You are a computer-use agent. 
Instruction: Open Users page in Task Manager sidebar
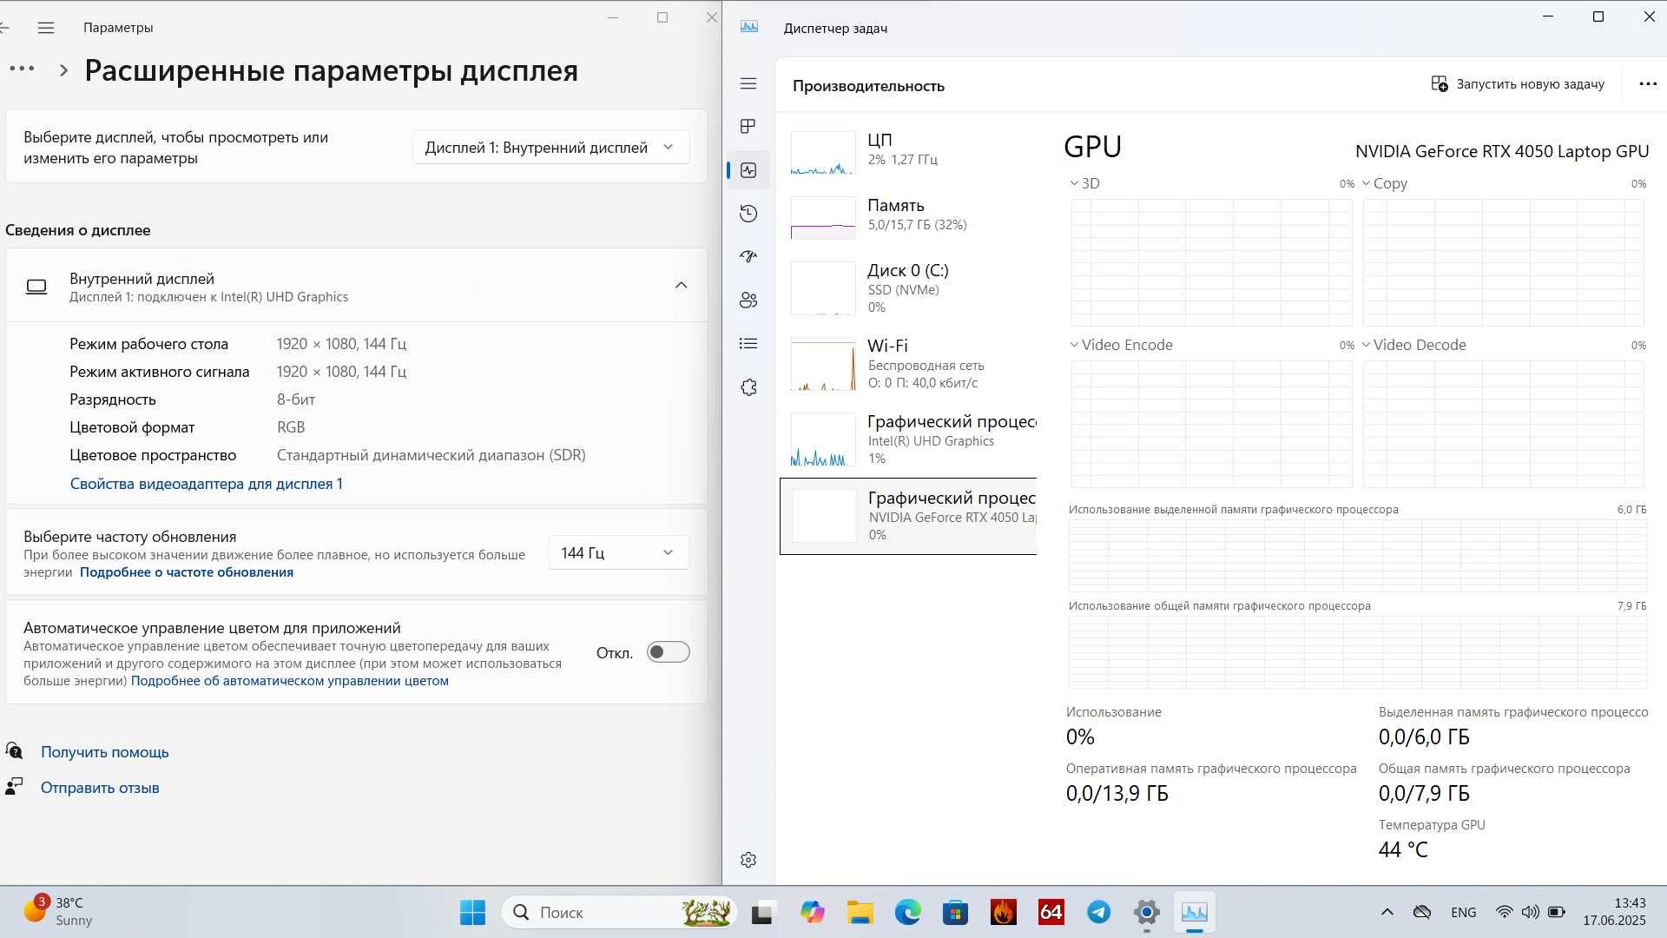click(x=748, y=301)
